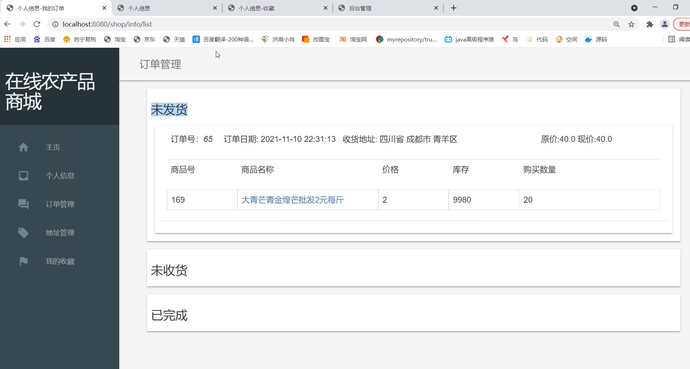Open the 天猫 bookmark
Screen dimensions: 690x369
[x=174, y=39]
